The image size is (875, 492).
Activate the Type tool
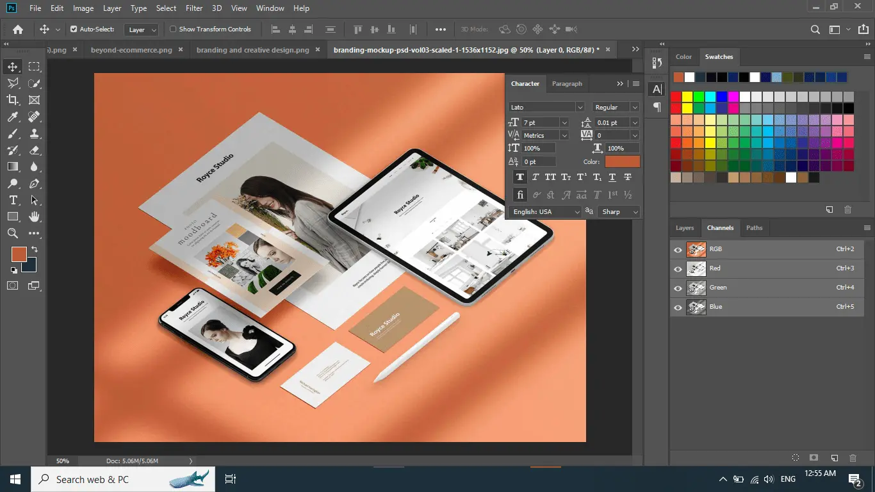[13, 200]
